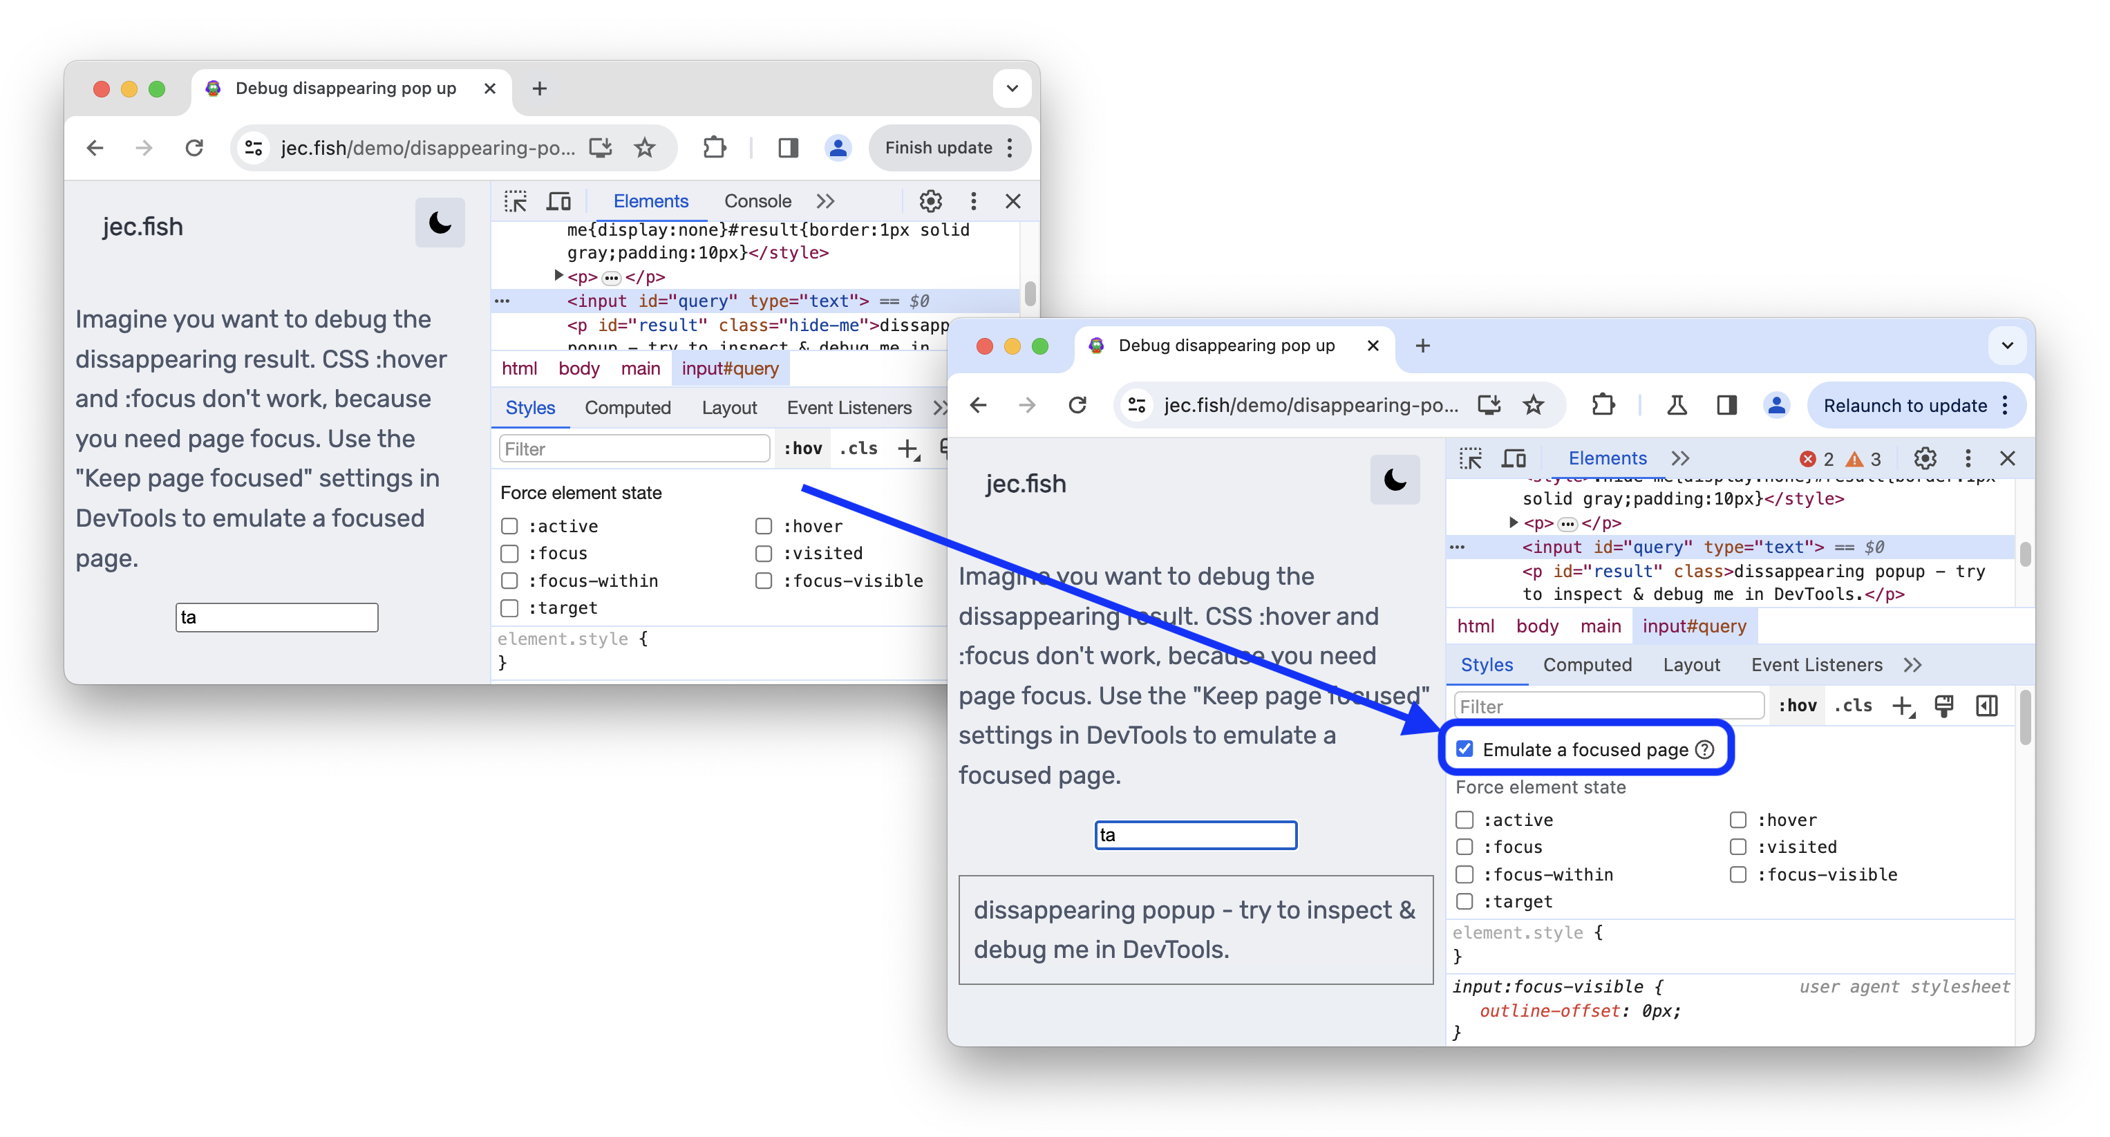2110x1137 pixels.
Task: Click the Event Listeners panel tab
Action: (1815, 664)
